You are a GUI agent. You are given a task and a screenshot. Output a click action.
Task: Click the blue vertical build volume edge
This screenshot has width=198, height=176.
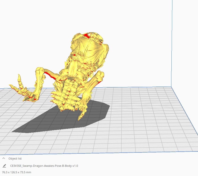pyautogui.click(x=172, y=43)
